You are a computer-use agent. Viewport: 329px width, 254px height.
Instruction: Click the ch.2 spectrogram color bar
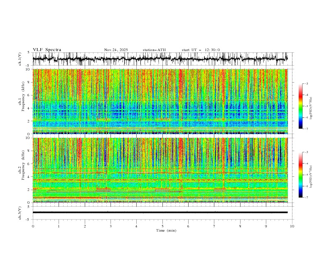click(300, 175)
